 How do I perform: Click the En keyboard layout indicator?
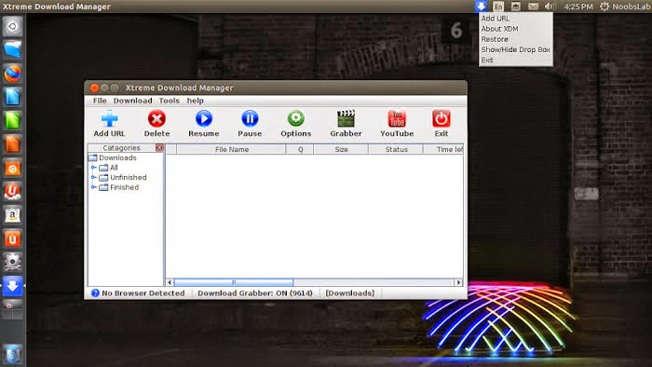point(498,7)
